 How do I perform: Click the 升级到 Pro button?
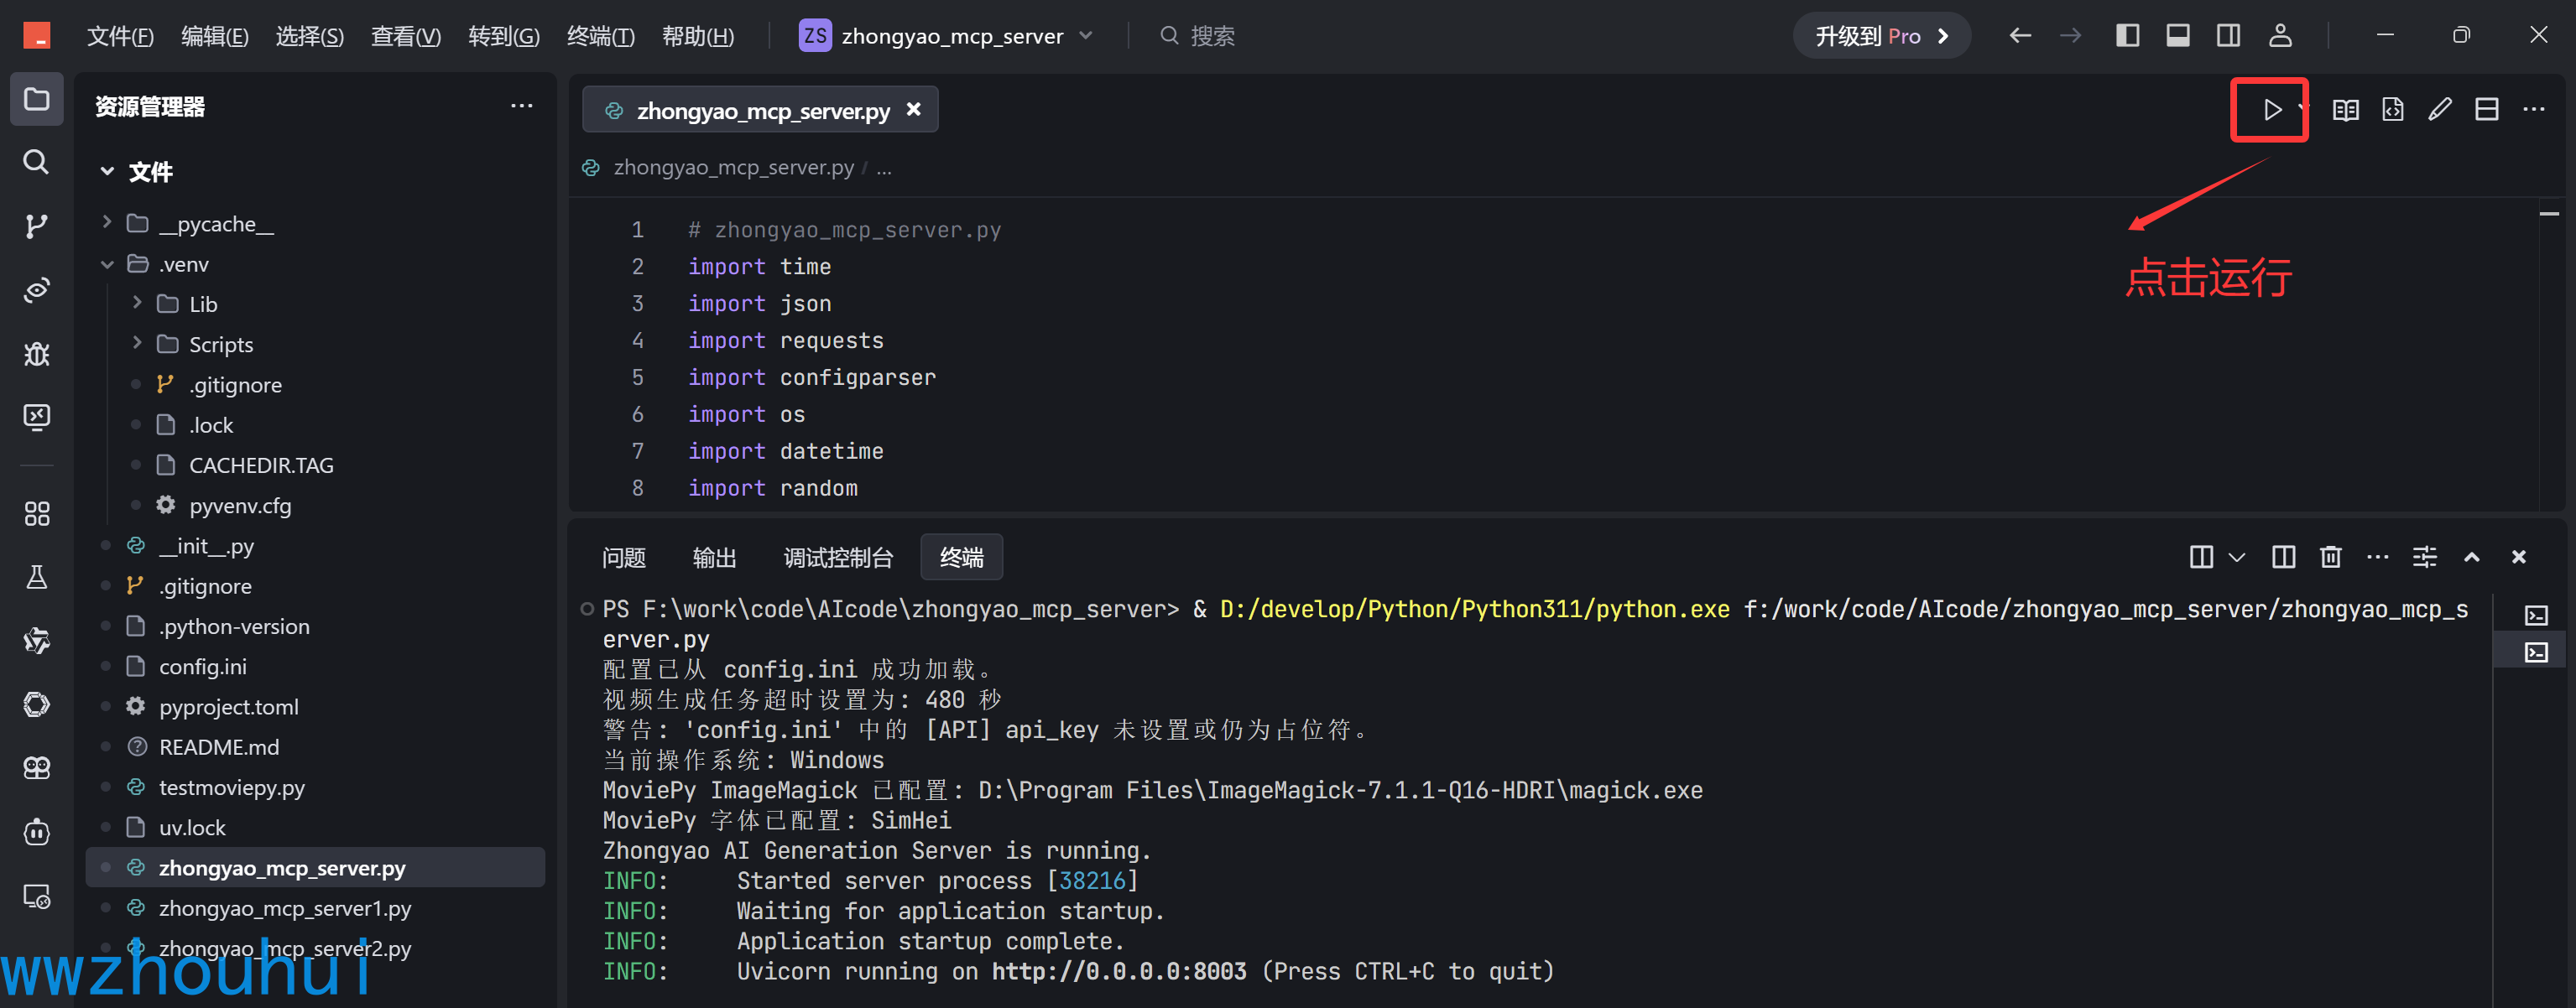1880,36
